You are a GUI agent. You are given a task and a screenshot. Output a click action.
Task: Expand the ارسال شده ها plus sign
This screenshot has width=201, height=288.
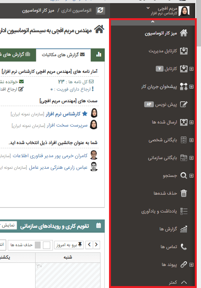(x=191, y=122)
